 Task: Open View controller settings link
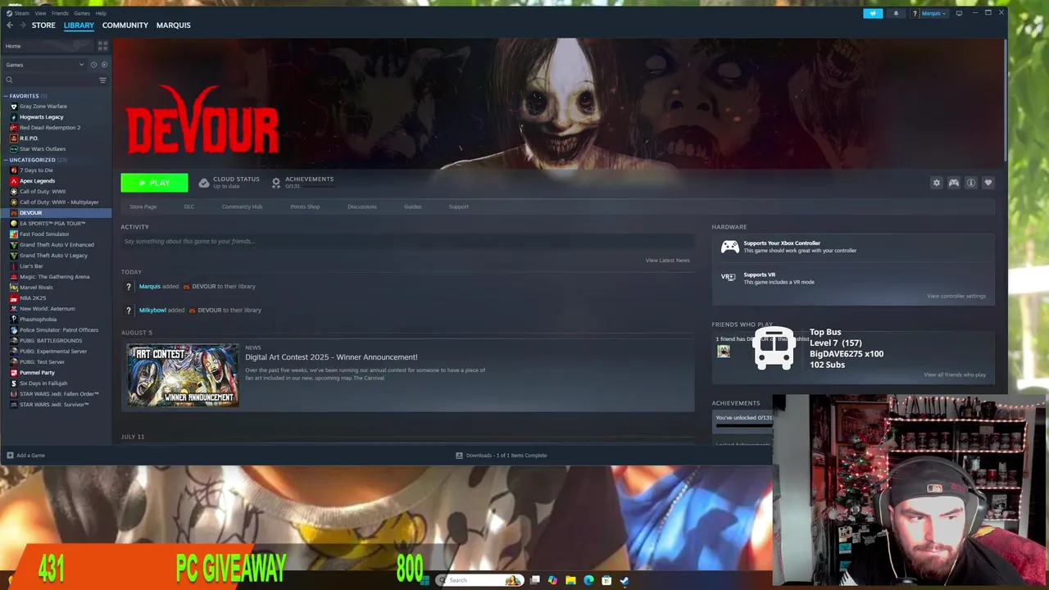pos(956,296)
